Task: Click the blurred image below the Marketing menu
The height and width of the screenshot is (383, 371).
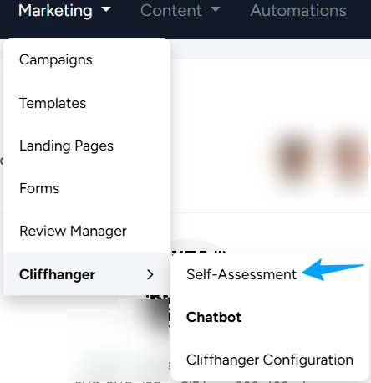Action: coord(117,341)
